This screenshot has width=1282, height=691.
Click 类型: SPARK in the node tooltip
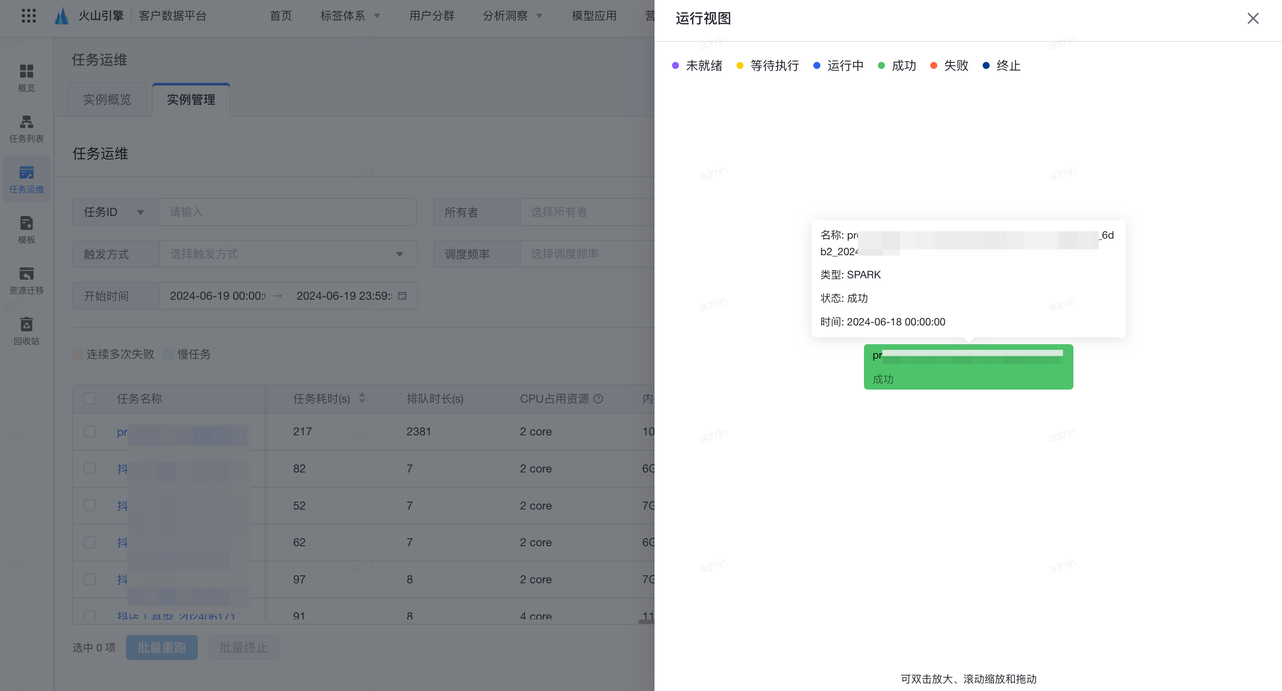pyautogui.click(x=850, y=274)
